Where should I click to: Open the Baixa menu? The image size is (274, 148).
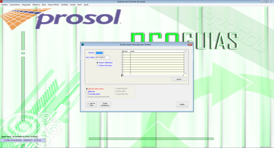(x=44, y=5)
